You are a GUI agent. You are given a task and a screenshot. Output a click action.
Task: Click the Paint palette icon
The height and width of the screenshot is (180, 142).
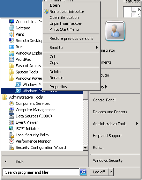(12, 34)
